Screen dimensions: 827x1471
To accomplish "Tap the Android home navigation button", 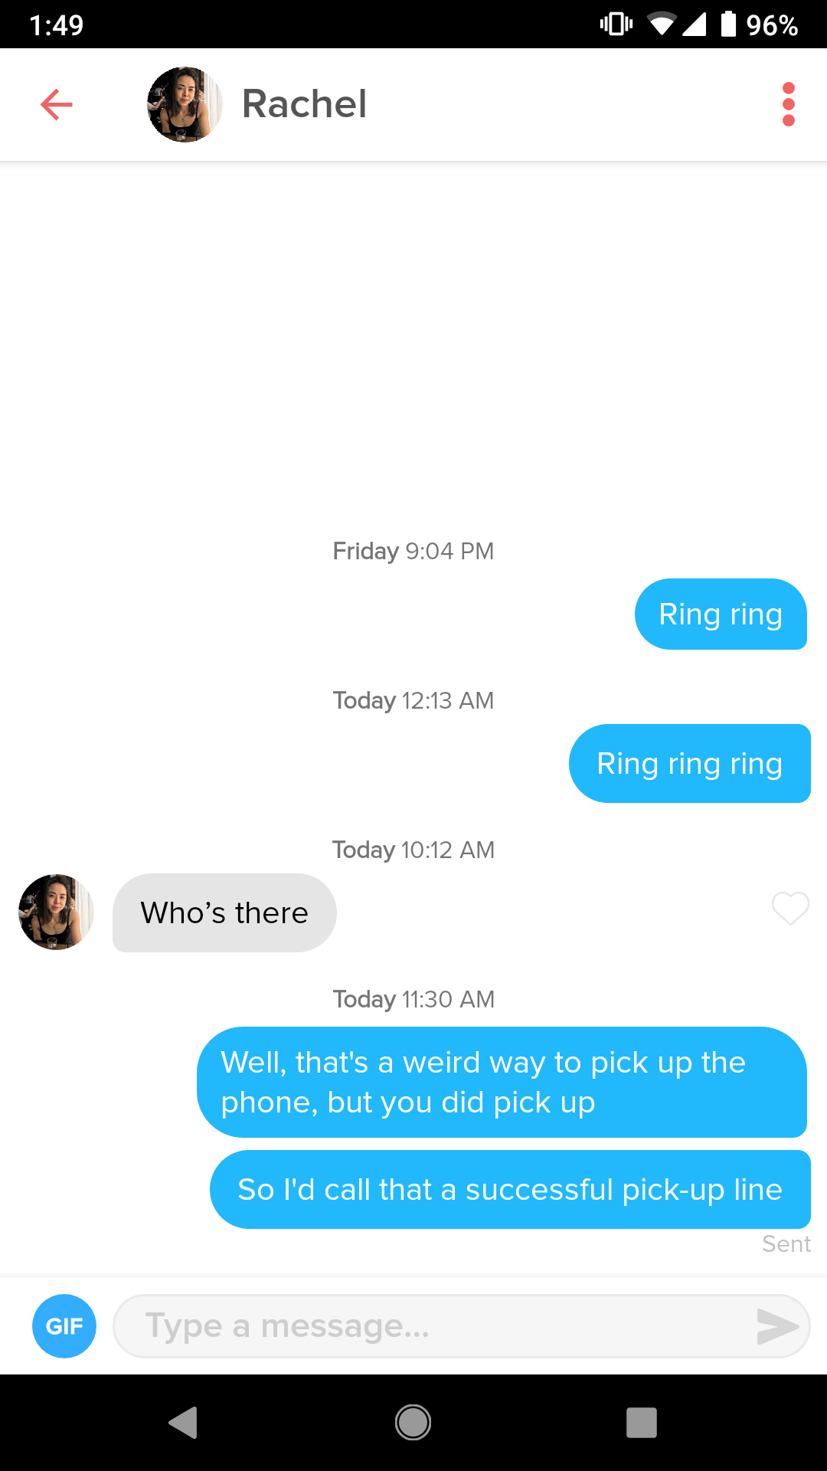I will click(x=413, y=1423).
